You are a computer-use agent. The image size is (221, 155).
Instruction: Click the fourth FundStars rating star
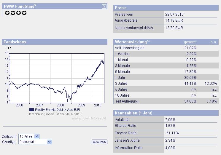click(x=24, y=13)
